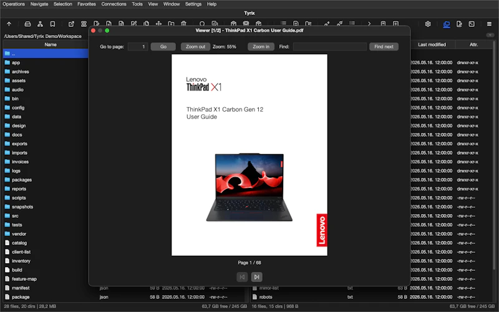Image resolution: width=499 pixels, height=312 pixels.
Task: Sort by the Last modified column header
Action: point(432,44)
